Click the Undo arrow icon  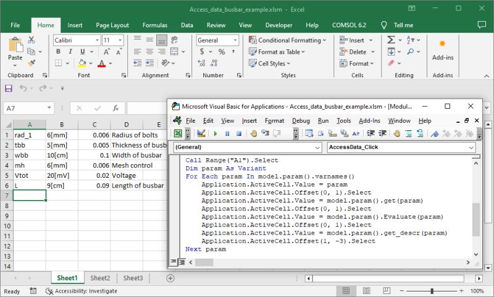[x=23, y=88]
